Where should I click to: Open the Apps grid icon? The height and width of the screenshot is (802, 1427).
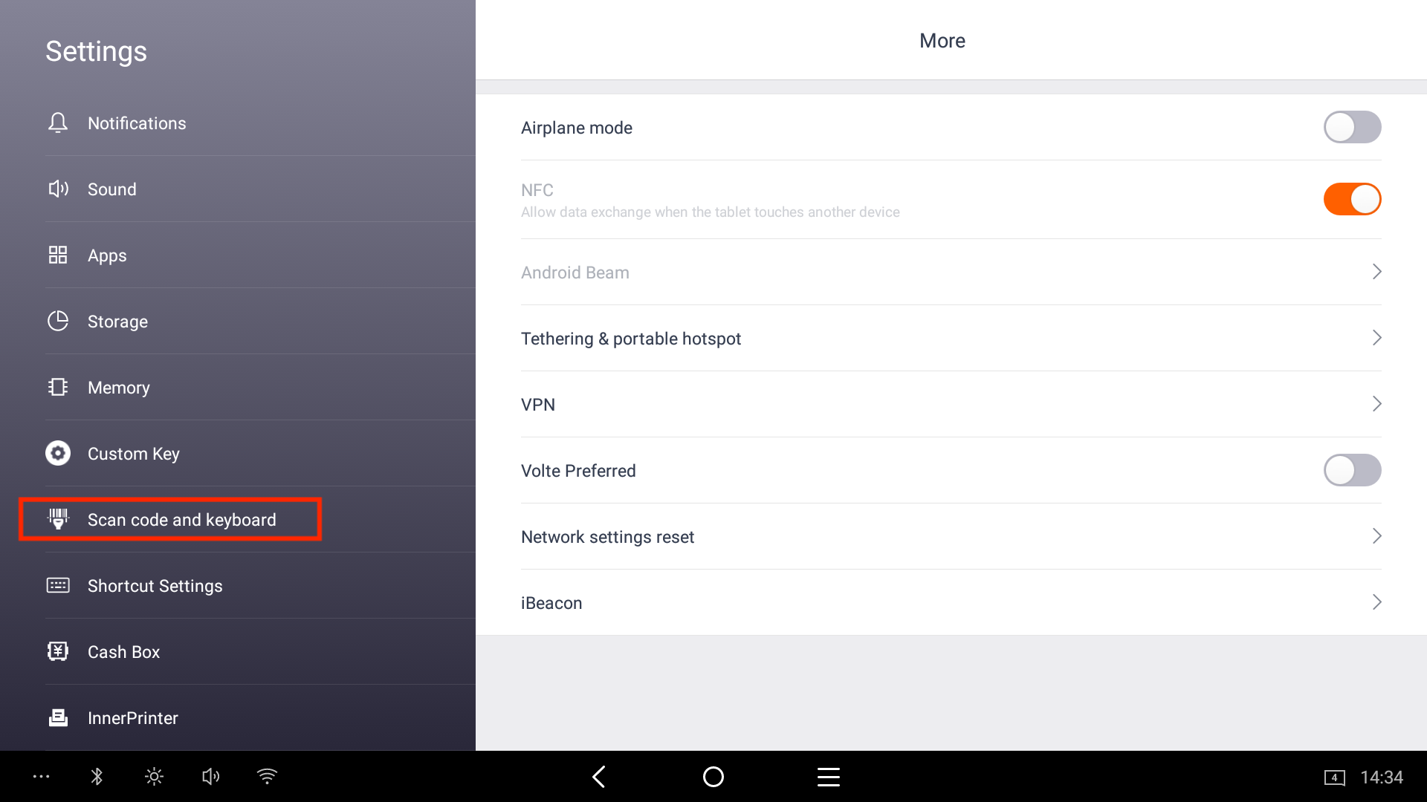(58, 255)
